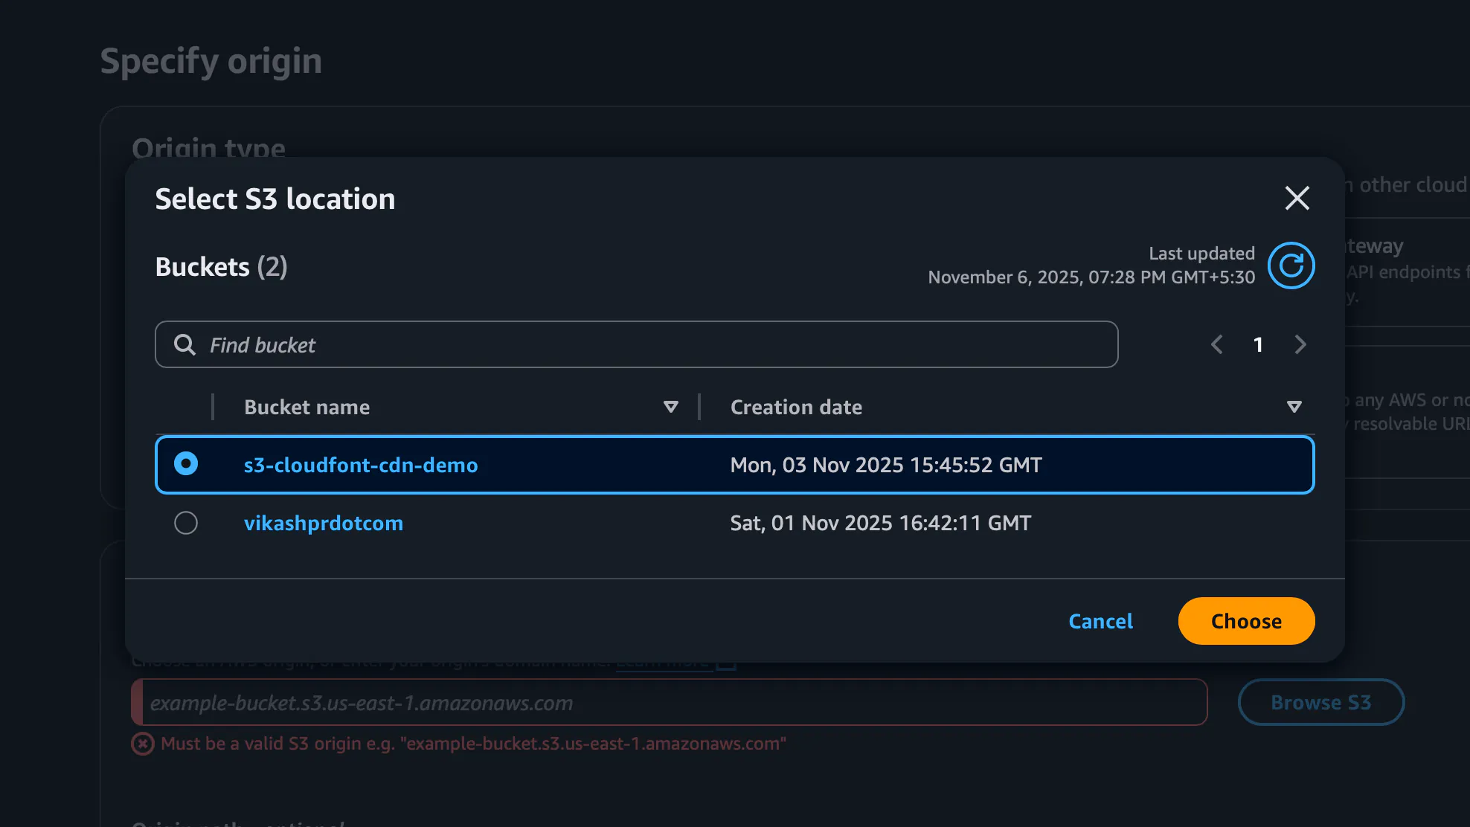Go to previous page using left chevron

[1217, 344]
